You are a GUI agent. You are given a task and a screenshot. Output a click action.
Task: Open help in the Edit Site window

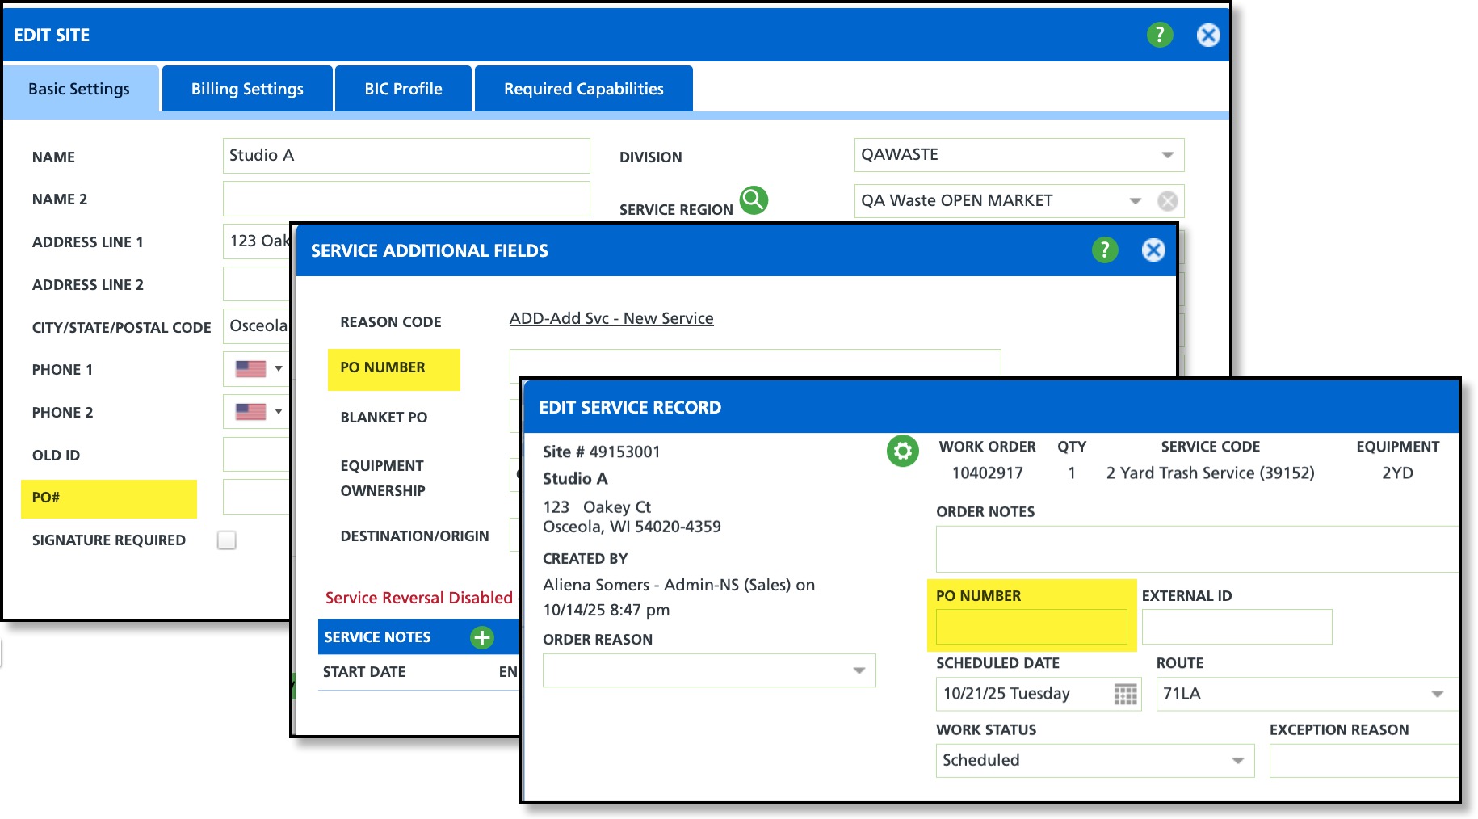[x=1160, y=35]
